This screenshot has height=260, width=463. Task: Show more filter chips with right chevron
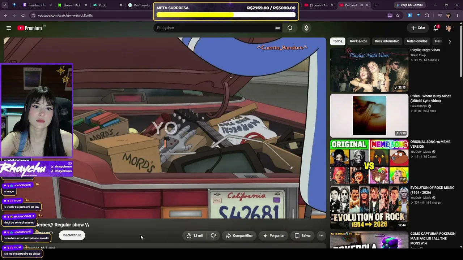(450, 42)
